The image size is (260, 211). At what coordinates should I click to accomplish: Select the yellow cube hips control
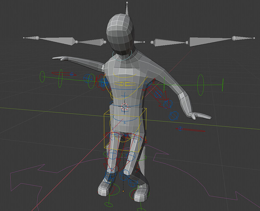pos(125,130)
